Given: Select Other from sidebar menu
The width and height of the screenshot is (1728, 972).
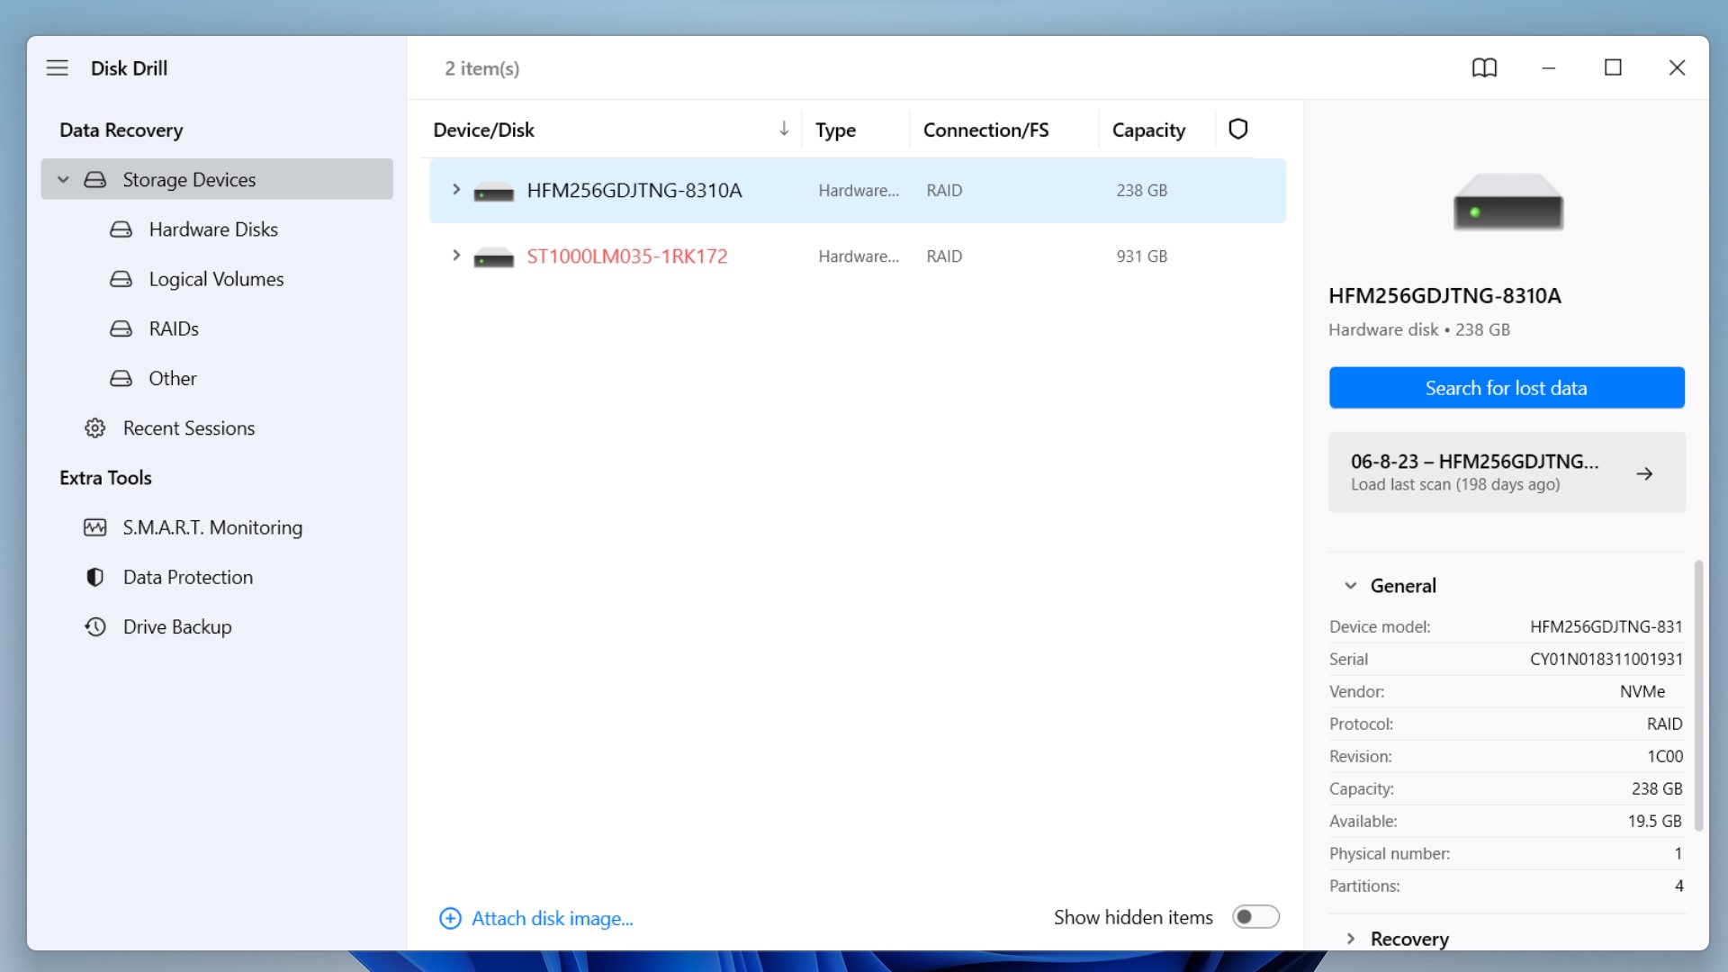Looking at the screenshot, I should (x=172, y=377).
